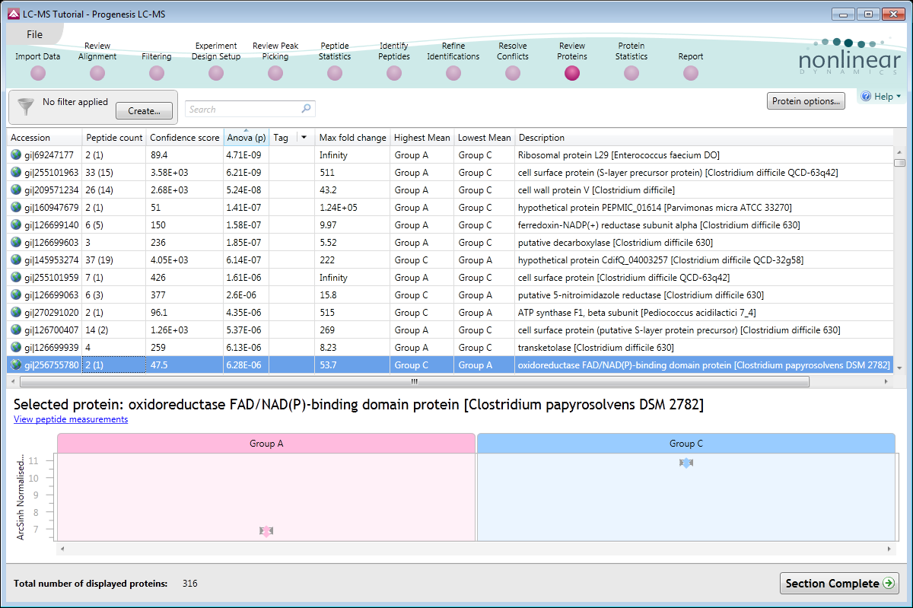The width and height of the screenshot is (913, 608).
Task: Select the highlighted gi|256755780 oxidoreductase row
Action: pyautogui.click(x=450, y=365)
